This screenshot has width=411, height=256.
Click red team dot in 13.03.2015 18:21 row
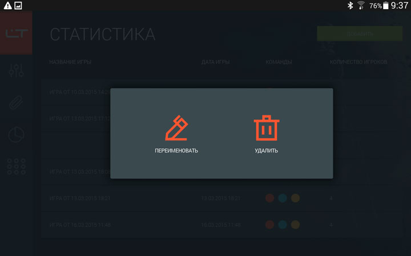[x=270, y=198]
